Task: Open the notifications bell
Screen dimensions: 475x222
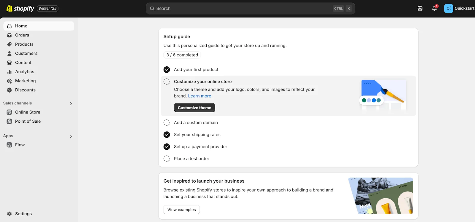Action: point(434,9)
